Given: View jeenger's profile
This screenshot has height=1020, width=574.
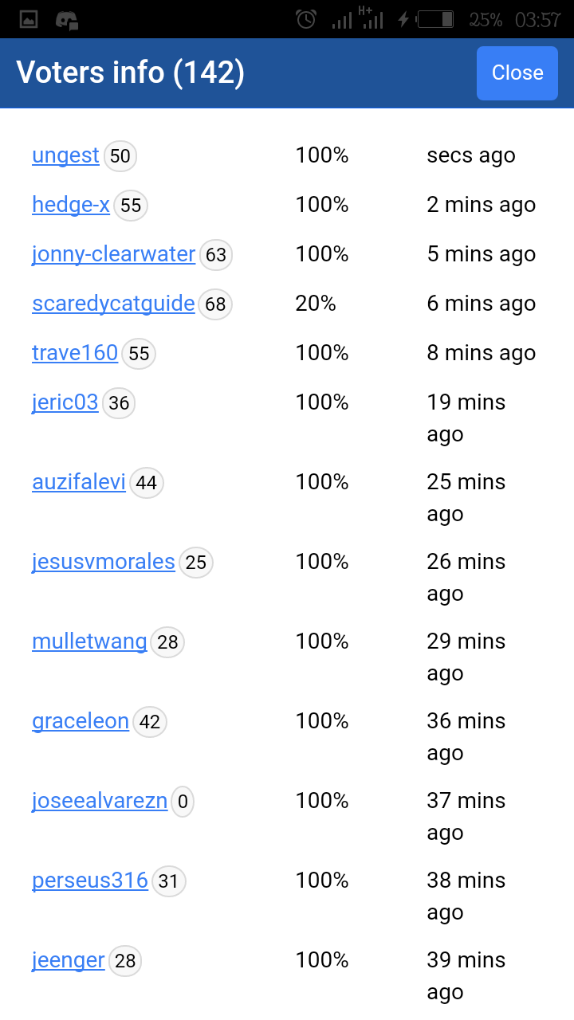Looking at the screenshot, I should tap(69, 960).
